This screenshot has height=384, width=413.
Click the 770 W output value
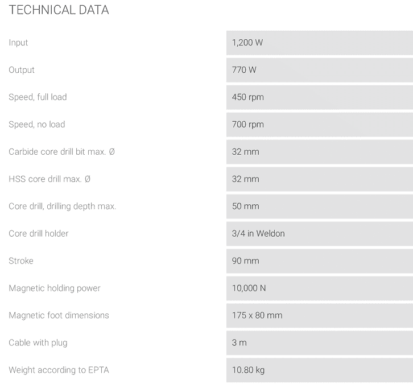[244, 70]
